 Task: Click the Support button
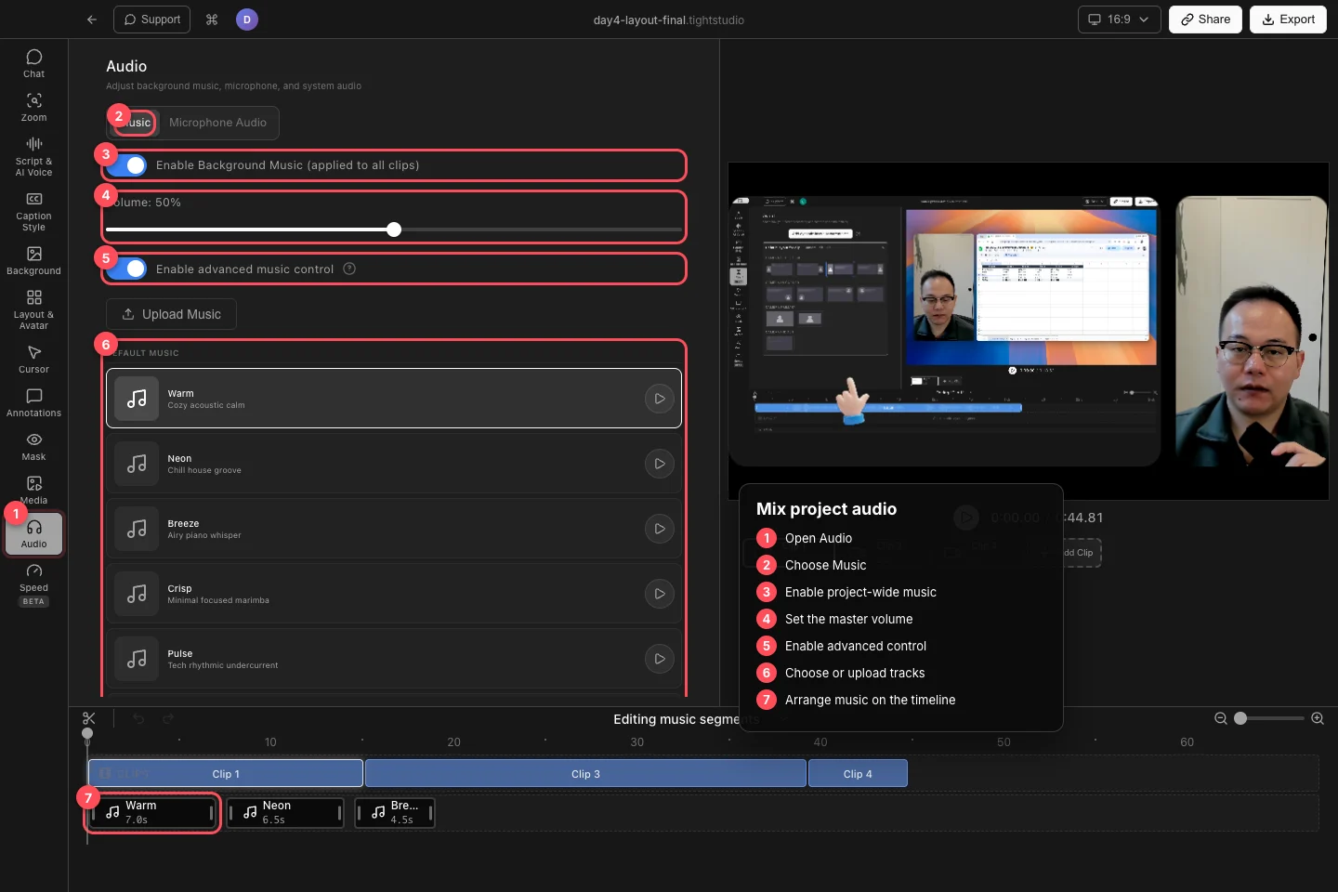click(151, 20)
